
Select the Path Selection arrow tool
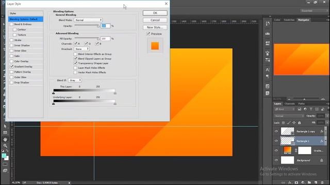[5, 126]
